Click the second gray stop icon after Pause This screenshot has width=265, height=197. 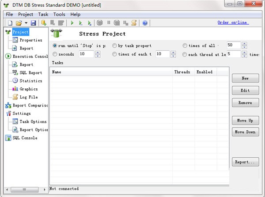tap(117, 23)
